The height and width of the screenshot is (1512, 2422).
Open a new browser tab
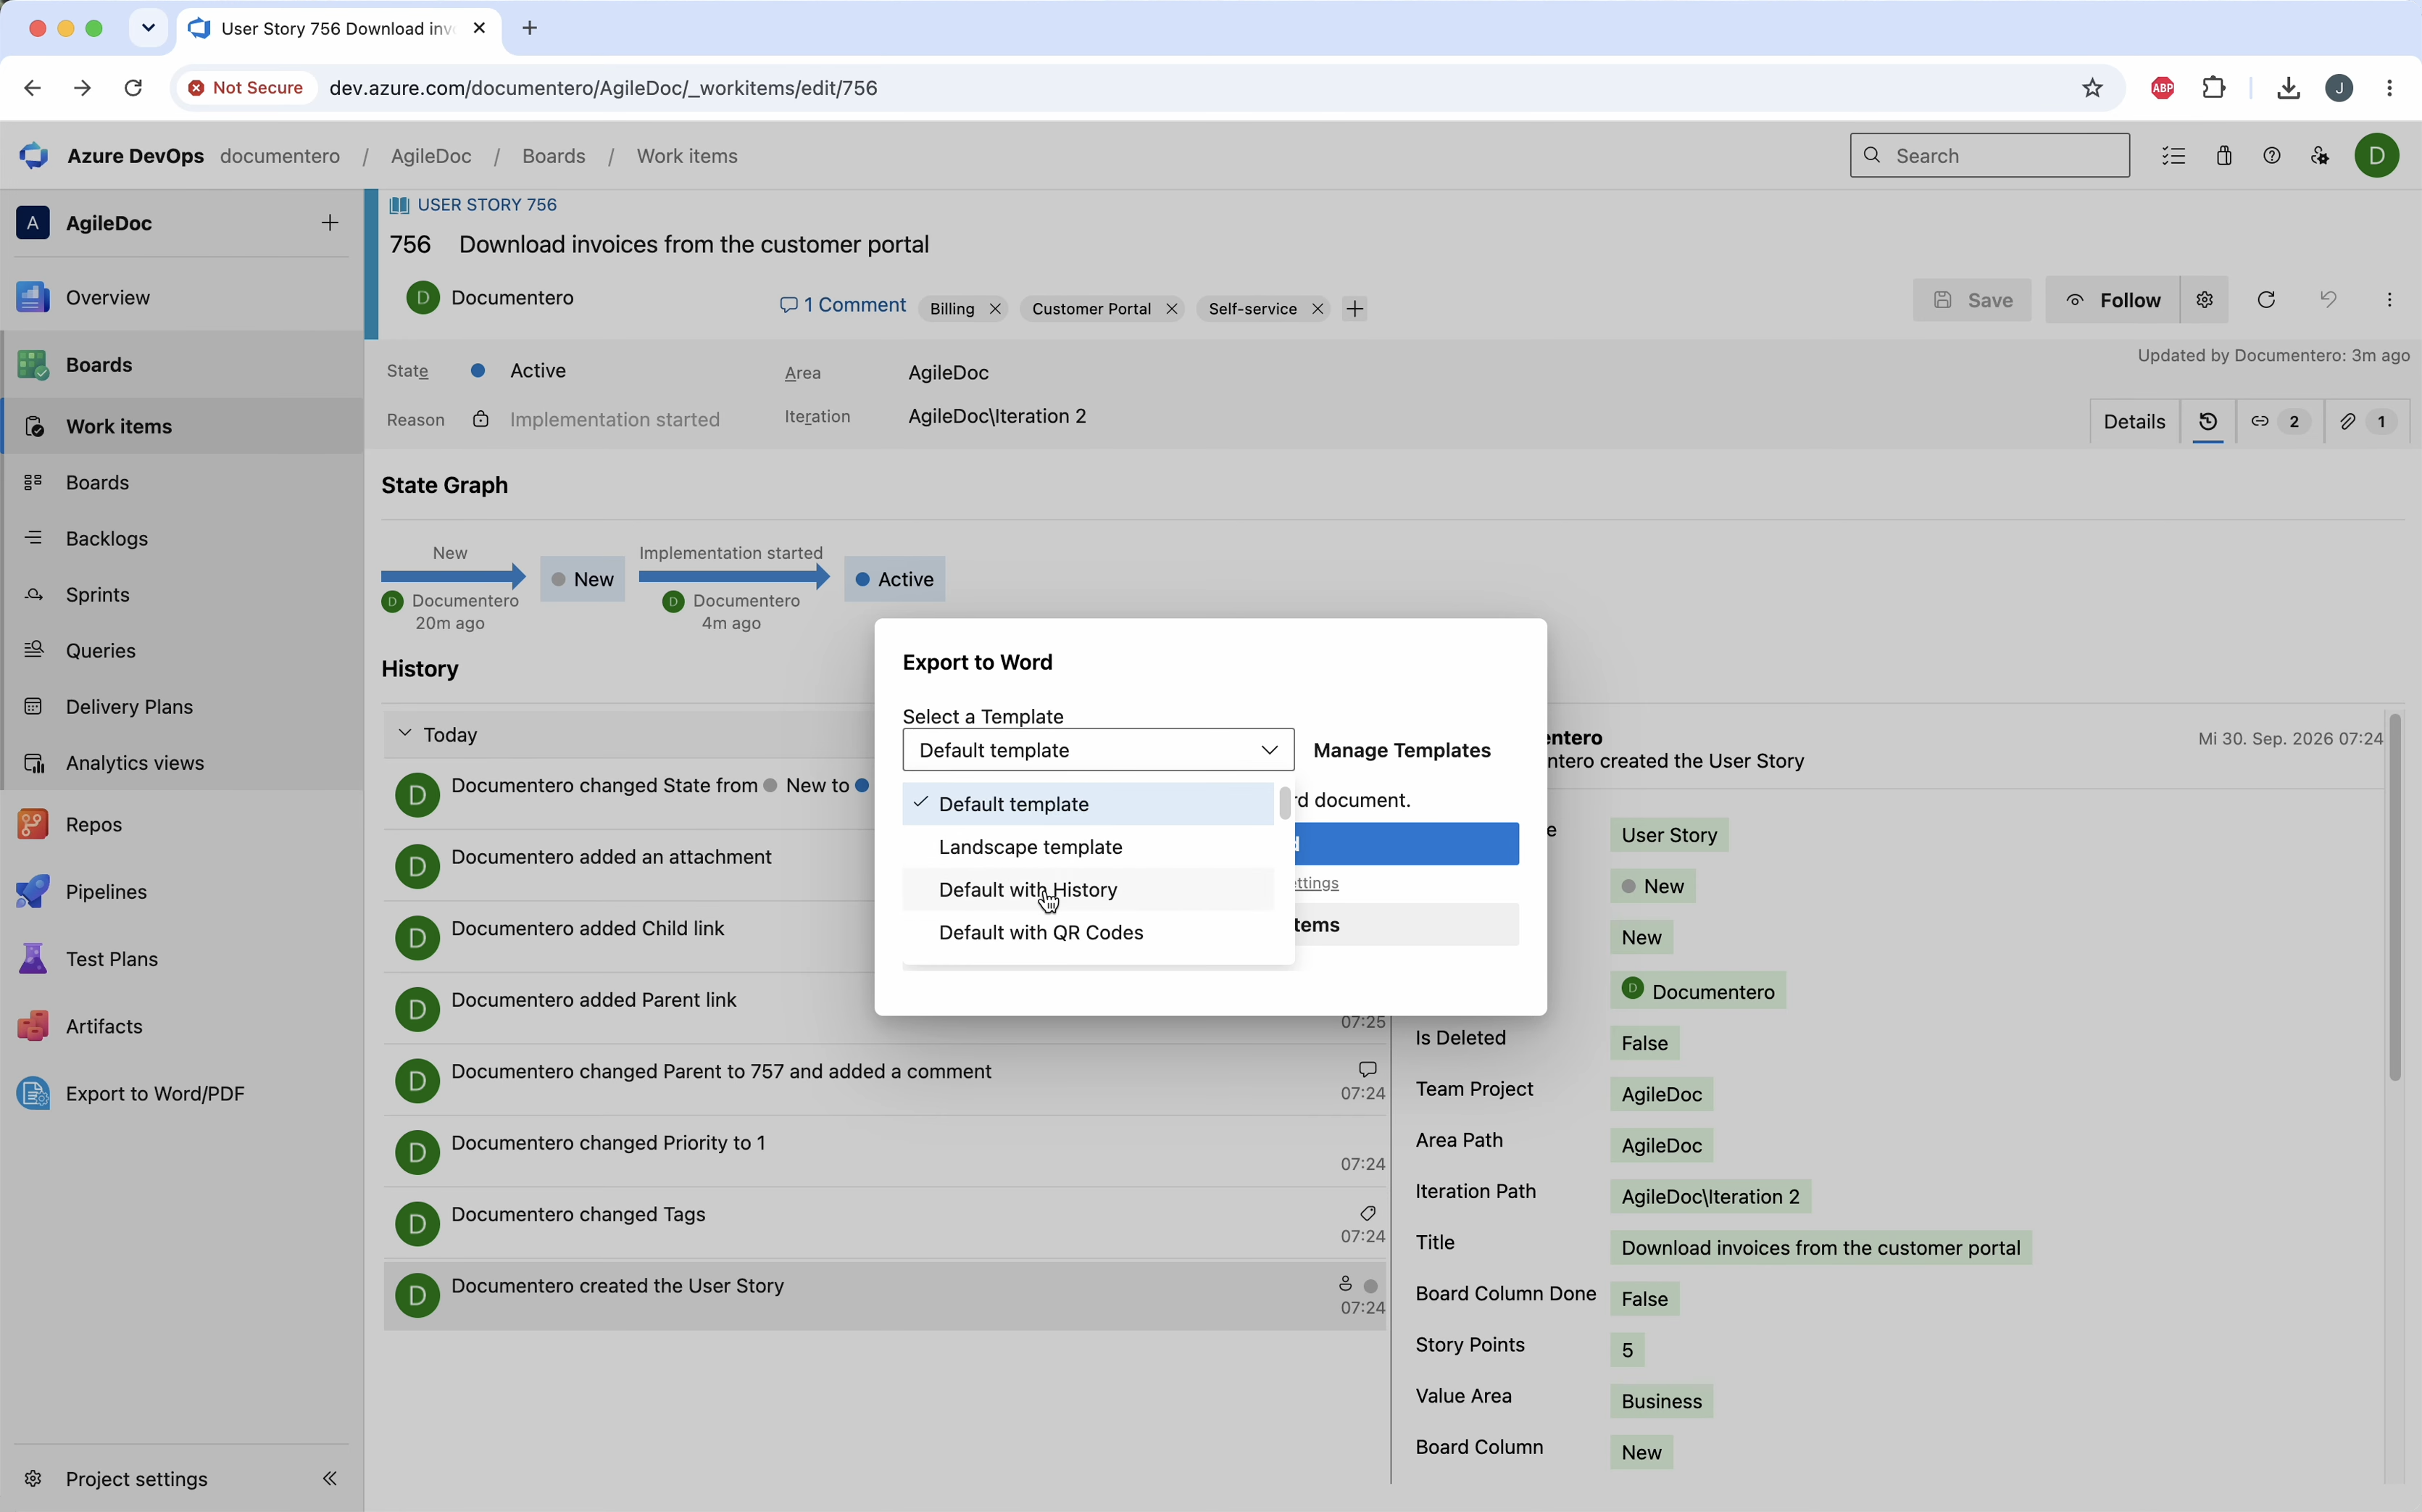click(x=530, y=28)
